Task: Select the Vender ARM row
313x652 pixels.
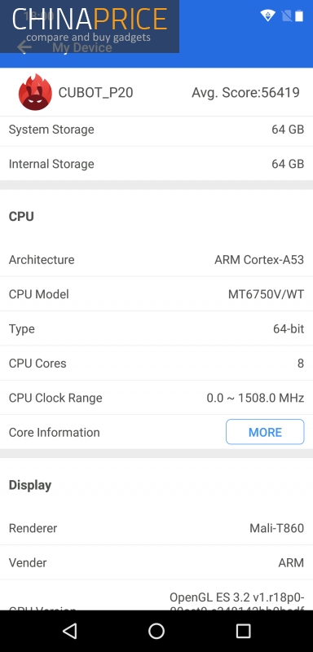Action: 156,562
